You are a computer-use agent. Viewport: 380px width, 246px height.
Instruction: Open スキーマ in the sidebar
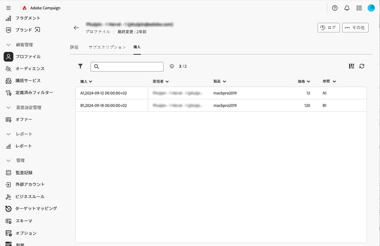pos(24,221)
